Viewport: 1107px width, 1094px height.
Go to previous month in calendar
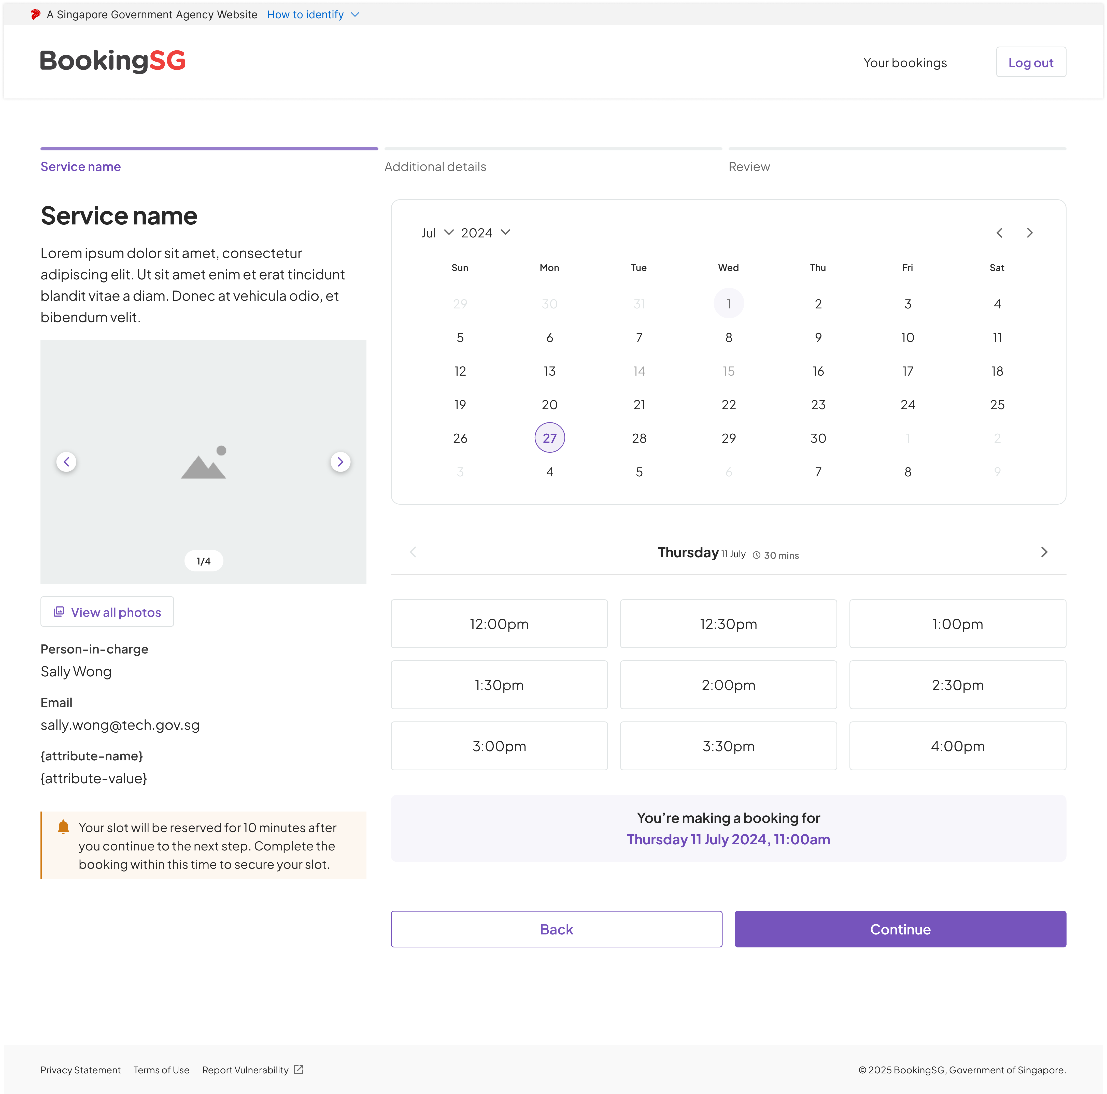point(999,233)
